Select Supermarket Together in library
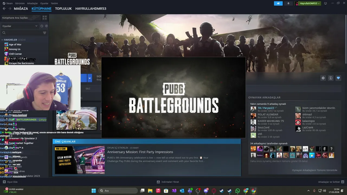Screen dimensions: 347x195 coord(21,143)
